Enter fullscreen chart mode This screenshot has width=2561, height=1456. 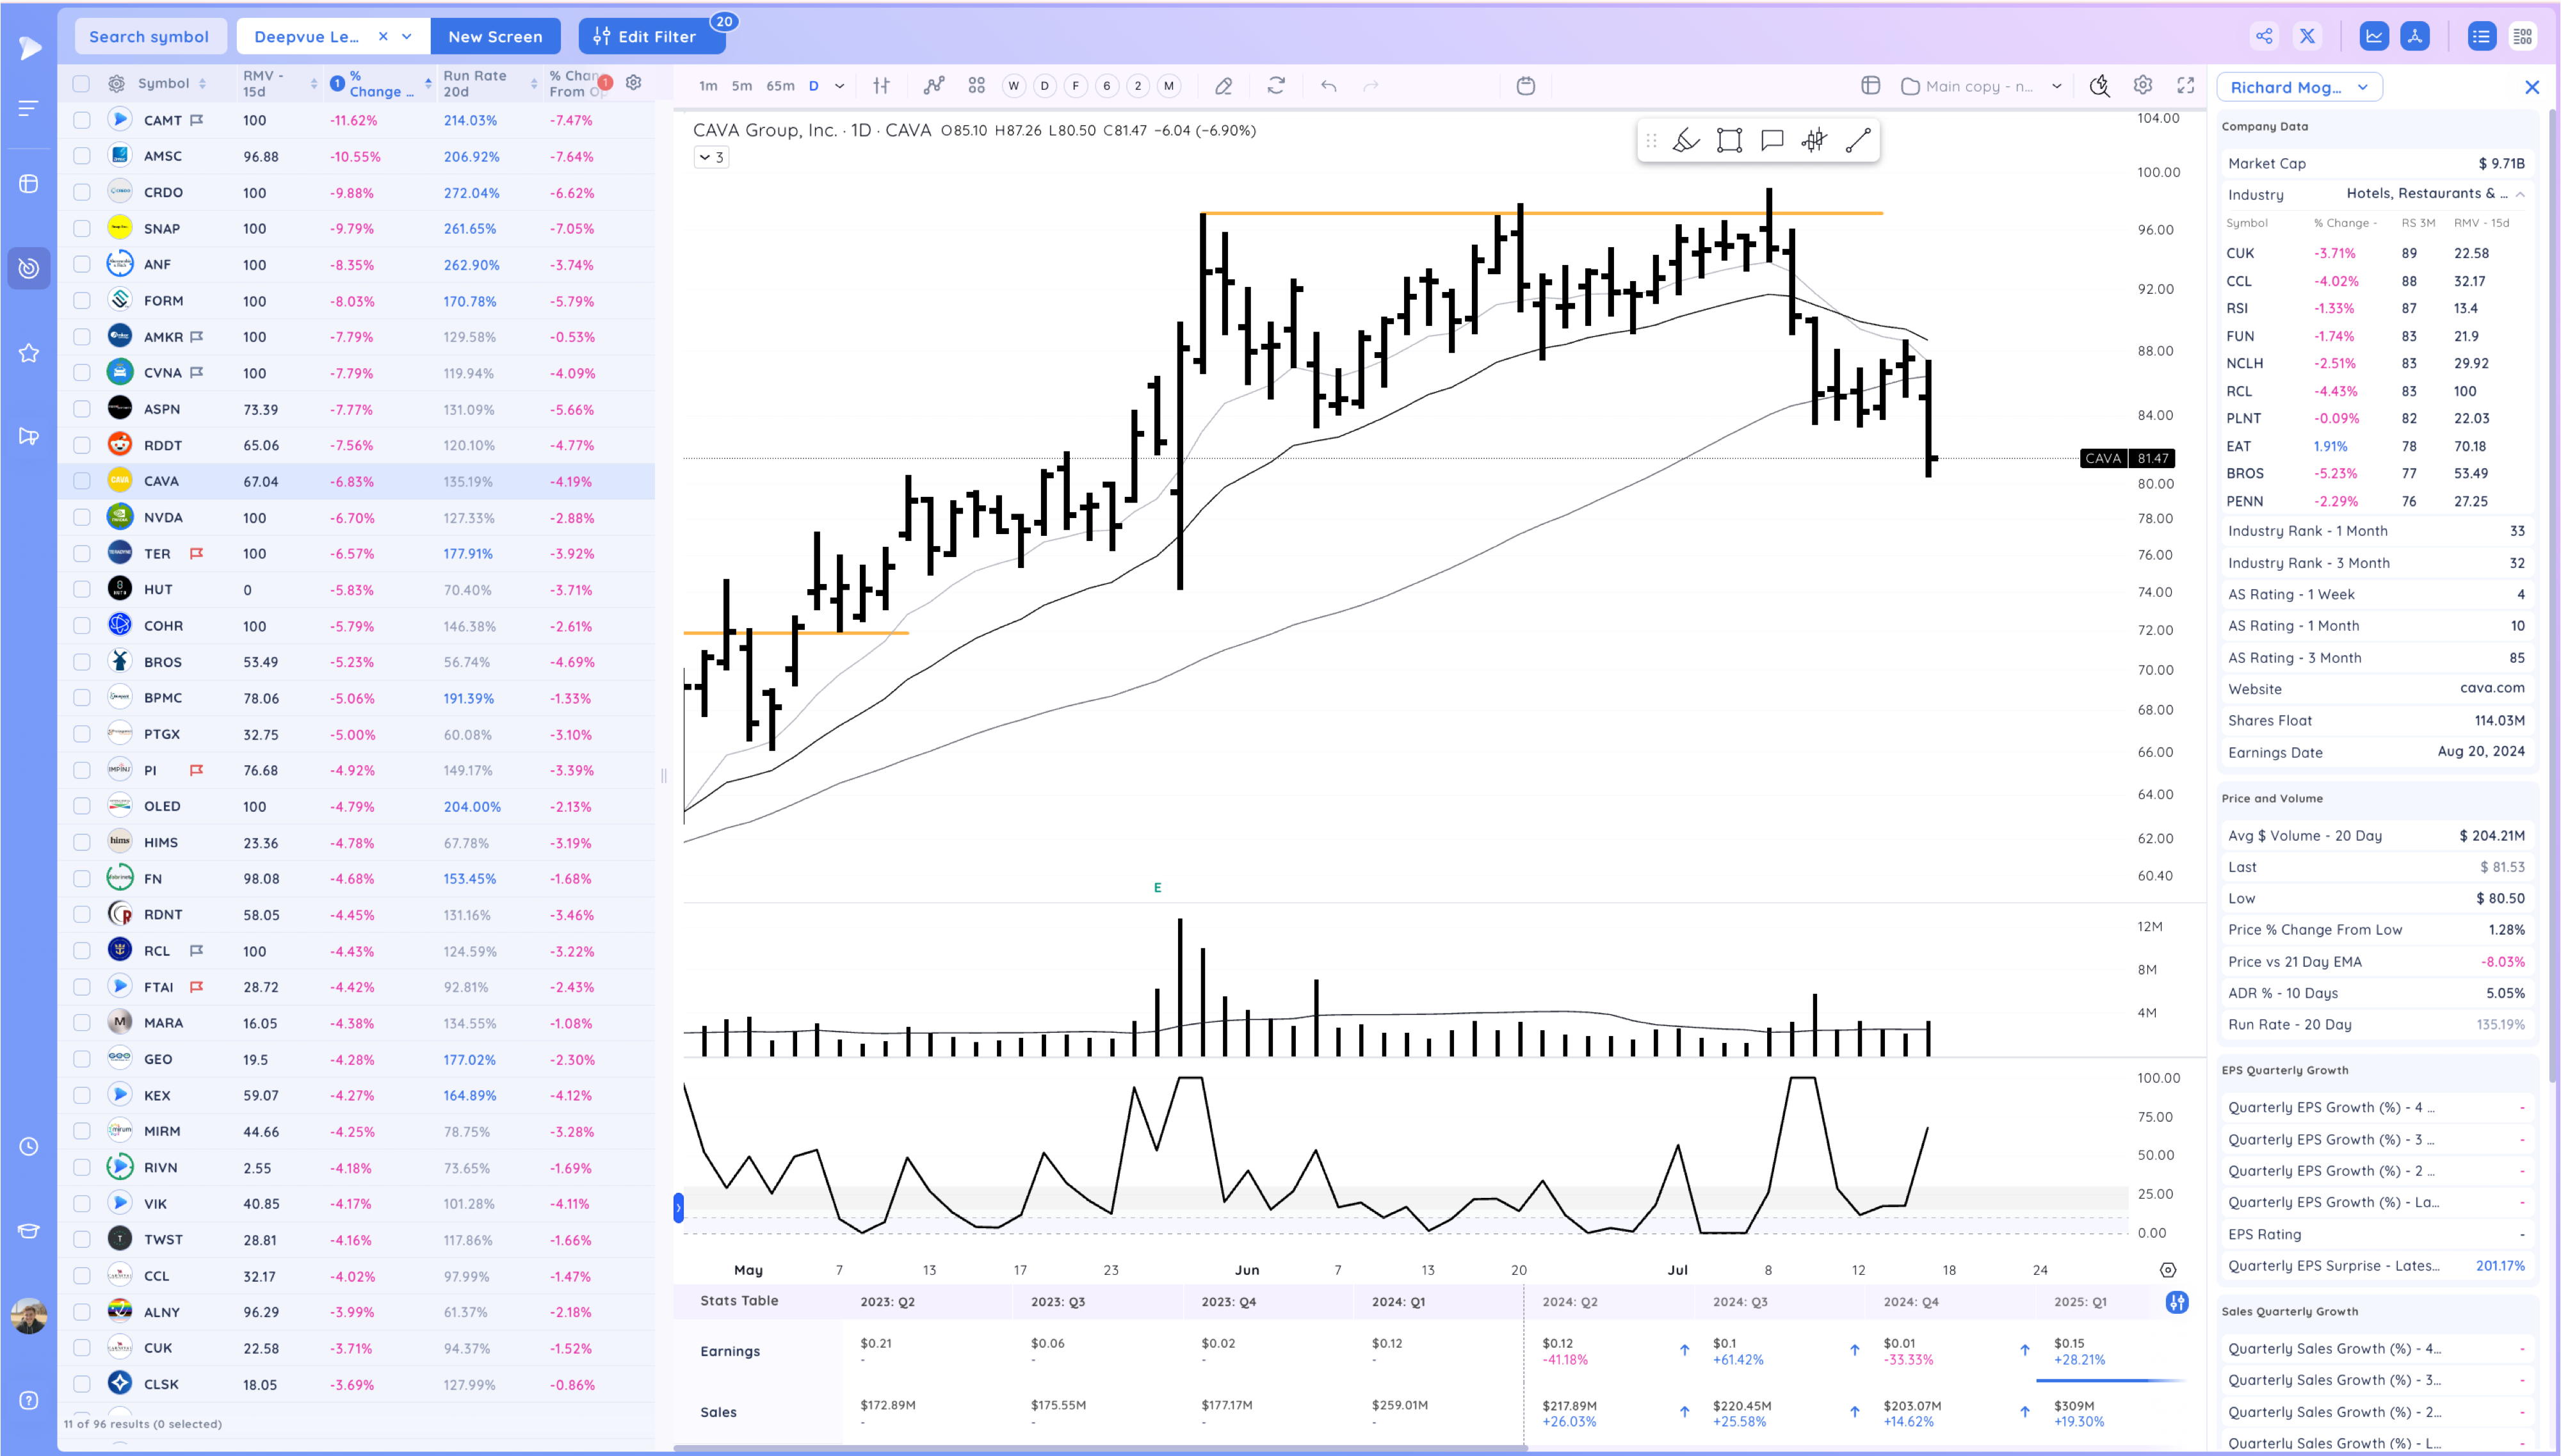pyautogui.click(x=2186, y=86)
